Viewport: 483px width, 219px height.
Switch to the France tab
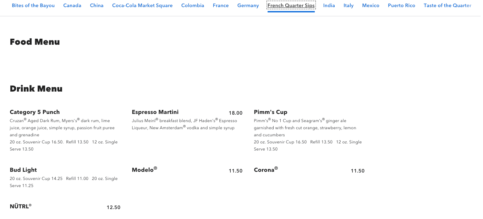[221, 6]
